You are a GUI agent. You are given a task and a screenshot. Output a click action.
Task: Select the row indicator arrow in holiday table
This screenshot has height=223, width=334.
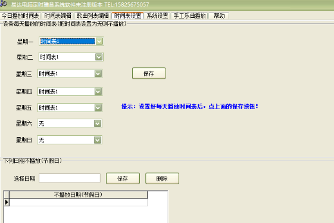[7, 202]
